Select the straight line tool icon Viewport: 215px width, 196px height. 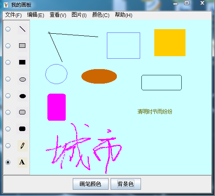22,29
